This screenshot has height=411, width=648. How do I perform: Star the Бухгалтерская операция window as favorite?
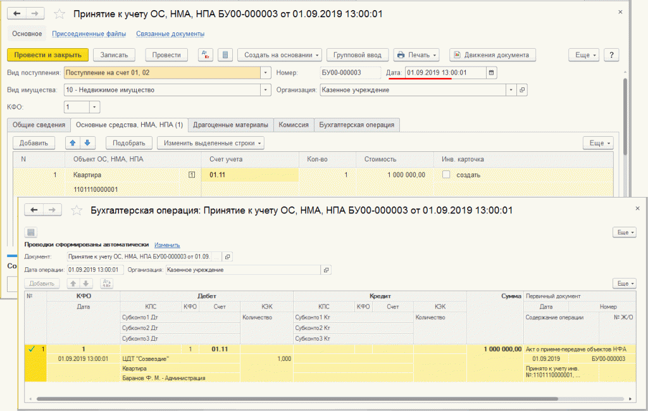coord(77,210)
